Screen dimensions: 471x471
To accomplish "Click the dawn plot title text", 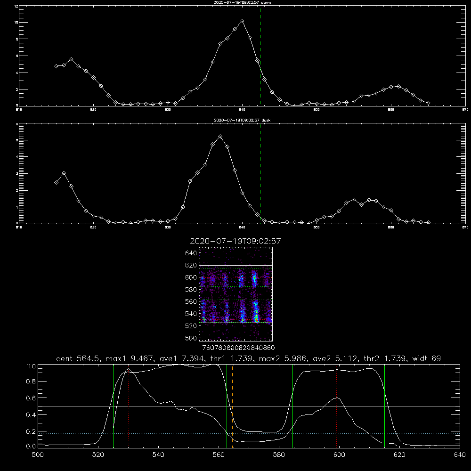I will click(242, 2).
